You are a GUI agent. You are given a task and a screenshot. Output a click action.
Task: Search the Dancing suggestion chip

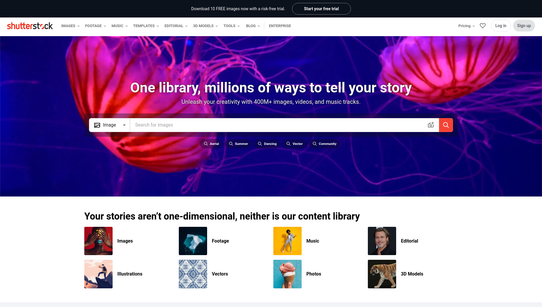coord(267,144)
